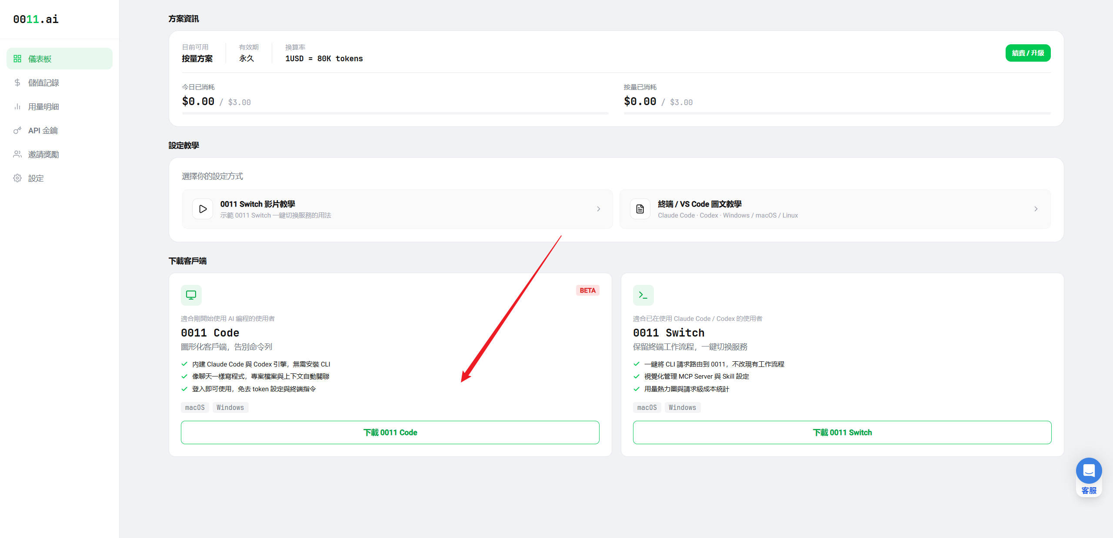
Task: Select API 金鑰 in the sidebar
Action: [x=60, y=130]
